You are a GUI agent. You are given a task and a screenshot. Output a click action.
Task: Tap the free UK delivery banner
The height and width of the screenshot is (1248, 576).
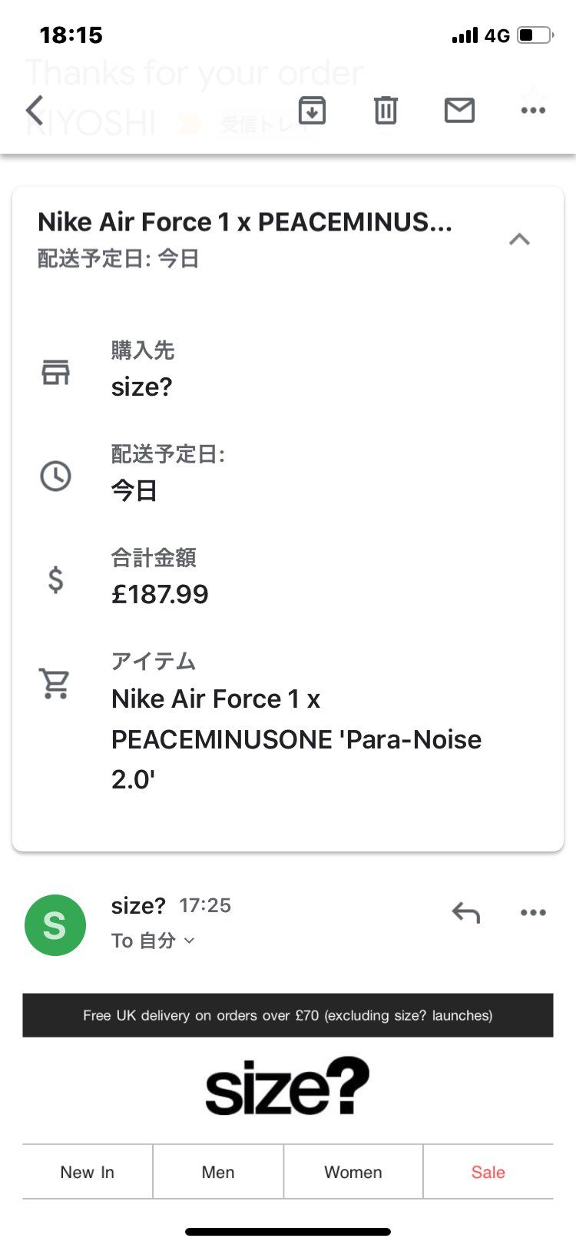[287, 1015]
